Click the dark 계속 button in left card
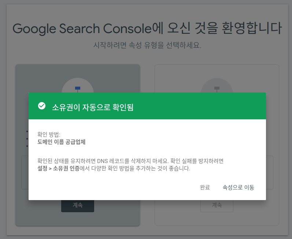This screenshot has height=239, width=292. (x=78, y=206)
